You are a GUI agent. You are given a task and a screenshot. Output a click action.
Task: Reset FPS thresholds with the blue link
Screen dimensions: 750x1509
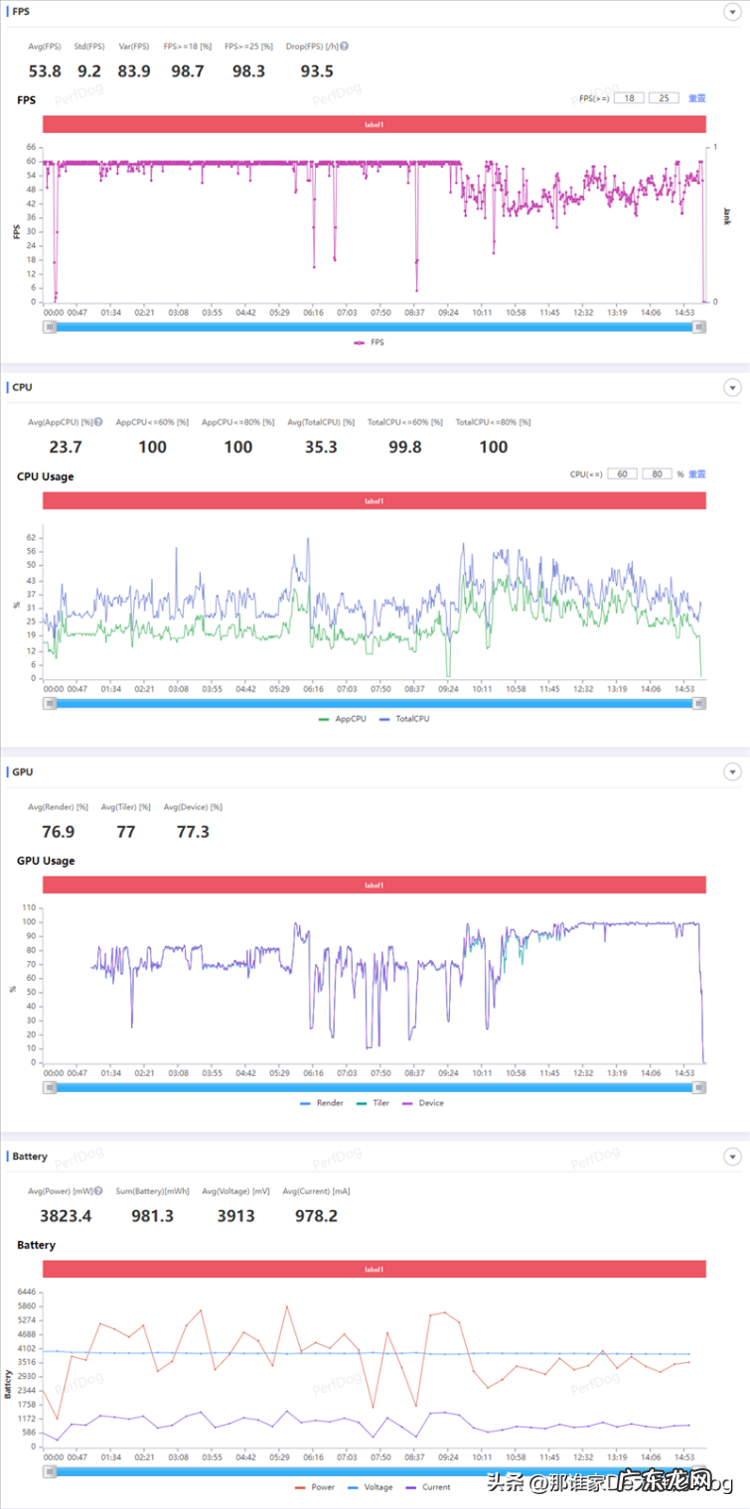point(697,98)
